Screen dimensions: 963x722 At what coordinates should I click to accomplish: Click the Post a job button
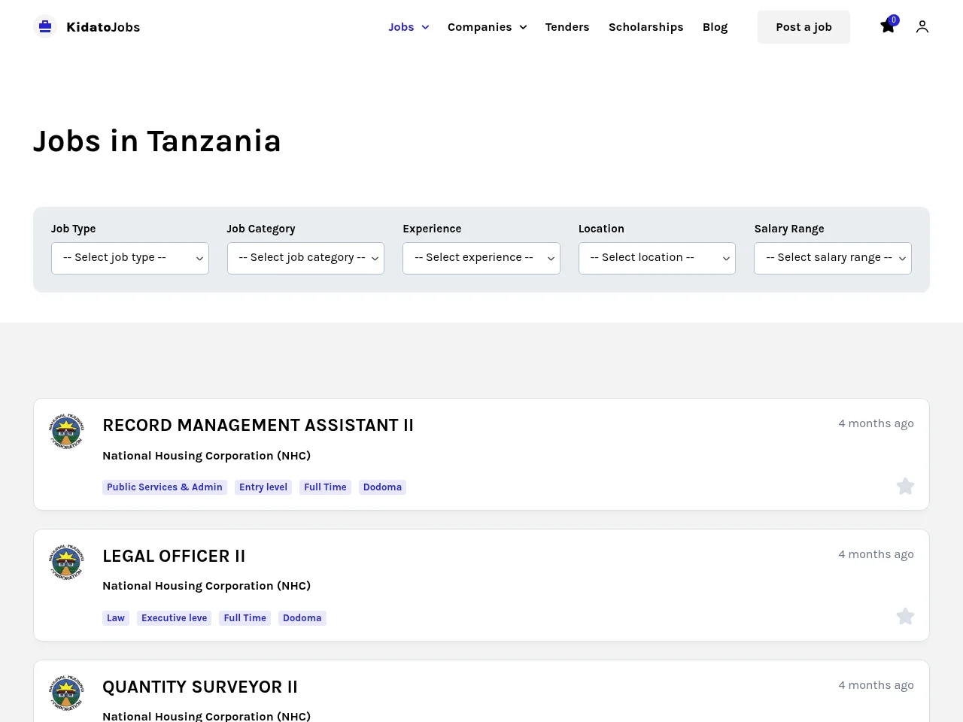(804, 27)
